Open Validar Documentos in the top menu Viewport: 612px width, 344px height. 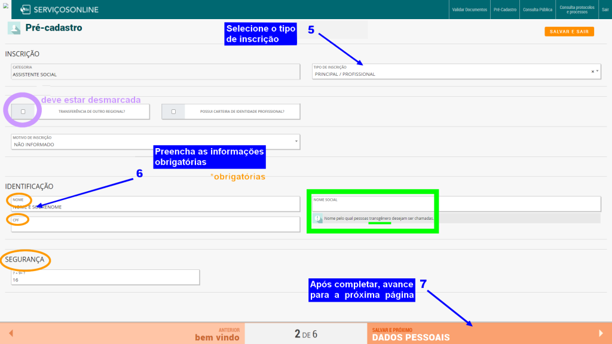[x=470, y=10]
